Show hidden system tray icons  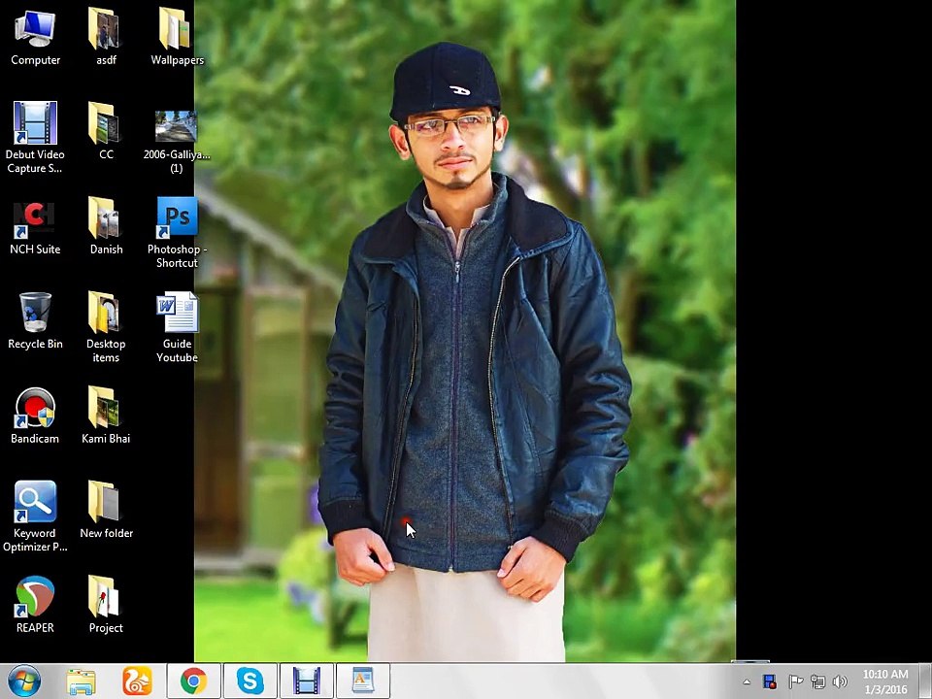click(x=747, y=682)
